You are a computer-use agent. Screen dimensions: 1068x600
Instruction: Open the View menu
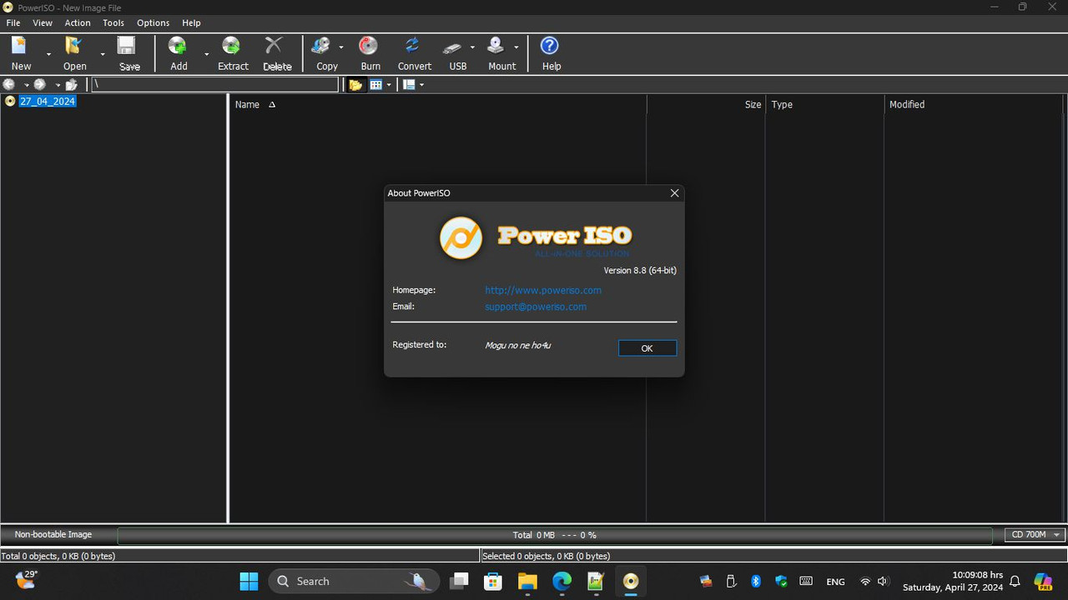tap(43, 22)
